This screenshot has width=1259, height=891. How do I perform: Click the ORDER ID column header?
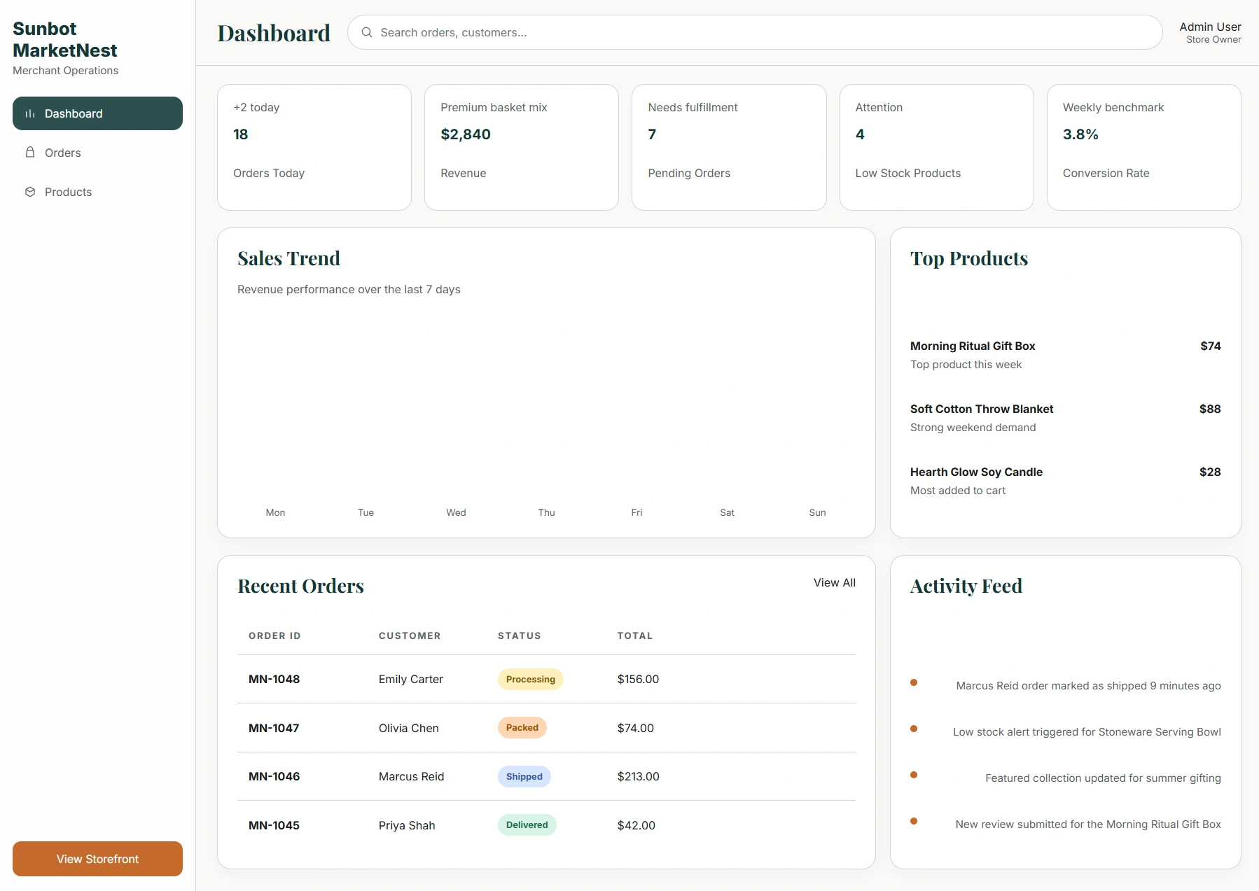[274, 636]
